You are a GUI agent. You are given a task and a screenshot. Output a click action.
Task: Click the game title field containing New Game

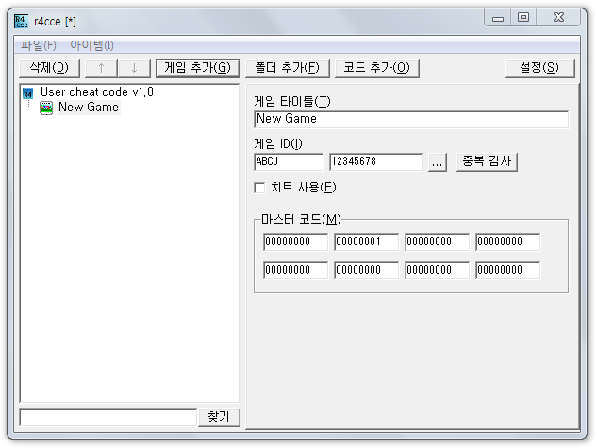411,119
